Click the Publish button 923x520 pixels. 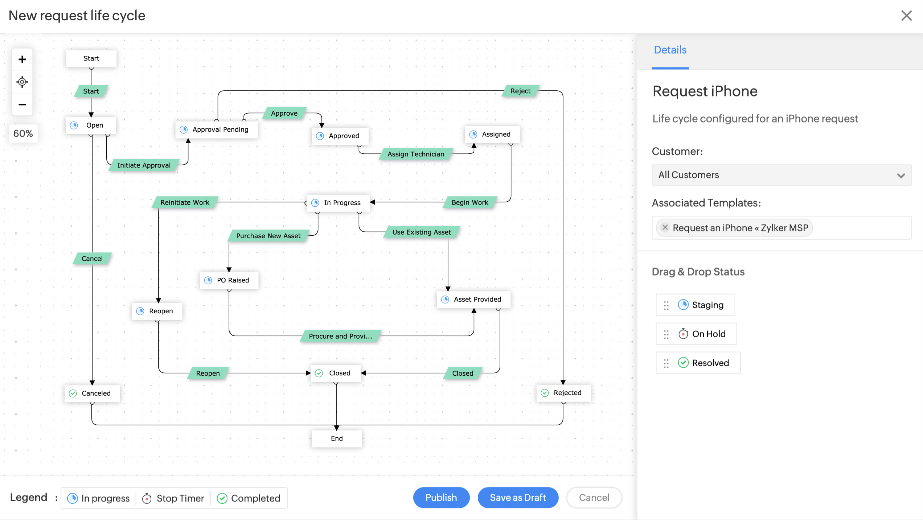click(441, 498)
